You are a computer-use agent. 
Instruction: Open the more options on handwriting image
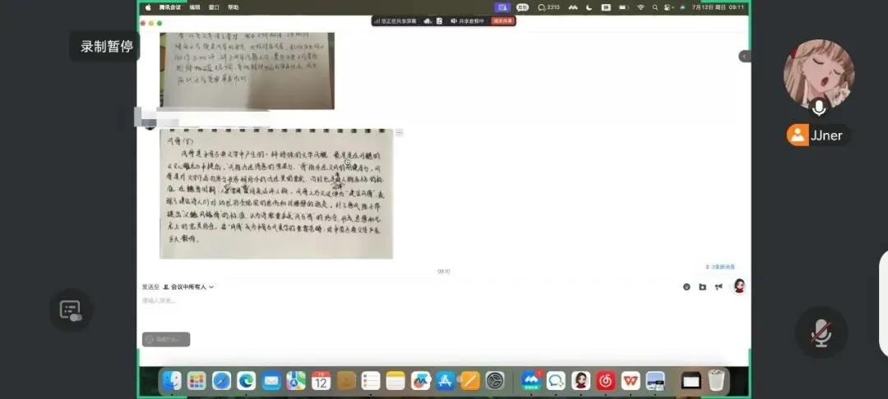[x=400, y=132]
